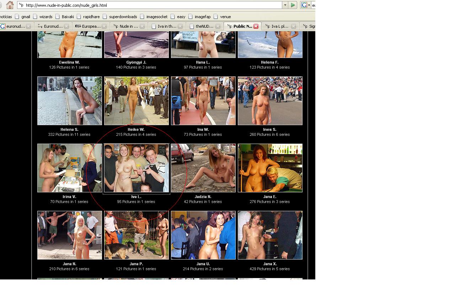This screenshot has width=455, height=299.
Task: Select the 'Iva L pl...' tab
Action: click(280, 26)
